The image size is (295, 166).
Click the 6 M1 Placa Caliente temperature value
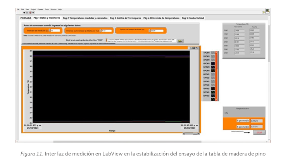(x=240, y=53)
